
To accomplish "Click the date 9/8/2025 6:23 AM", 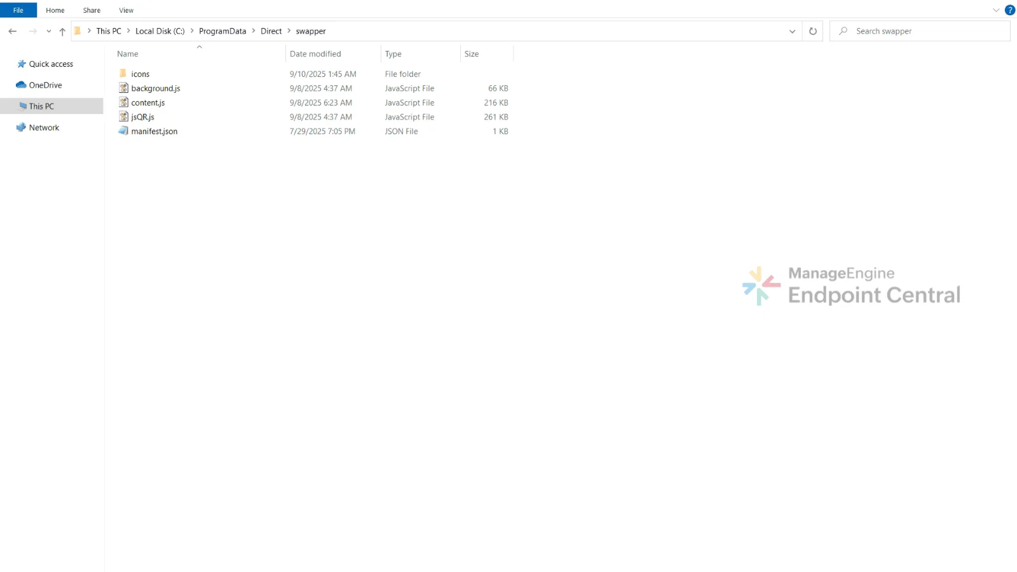I will coord(321,103).
